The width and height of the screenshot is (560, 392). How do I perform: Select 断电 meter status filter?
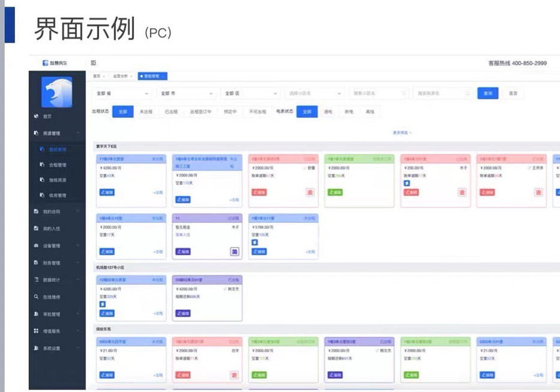click(349, 111)
